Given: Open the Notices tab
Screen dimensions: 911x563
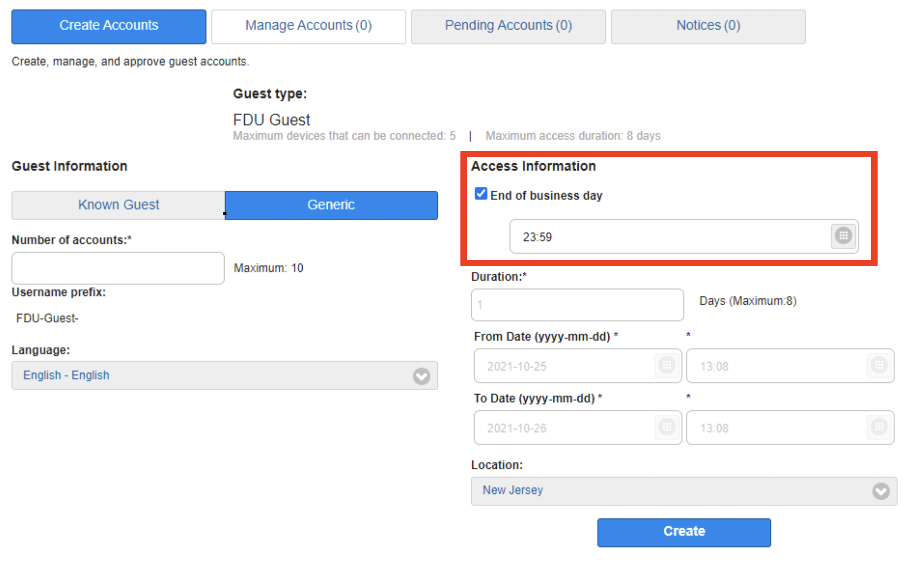Looking at the screenshot, I should click(708, 26).
